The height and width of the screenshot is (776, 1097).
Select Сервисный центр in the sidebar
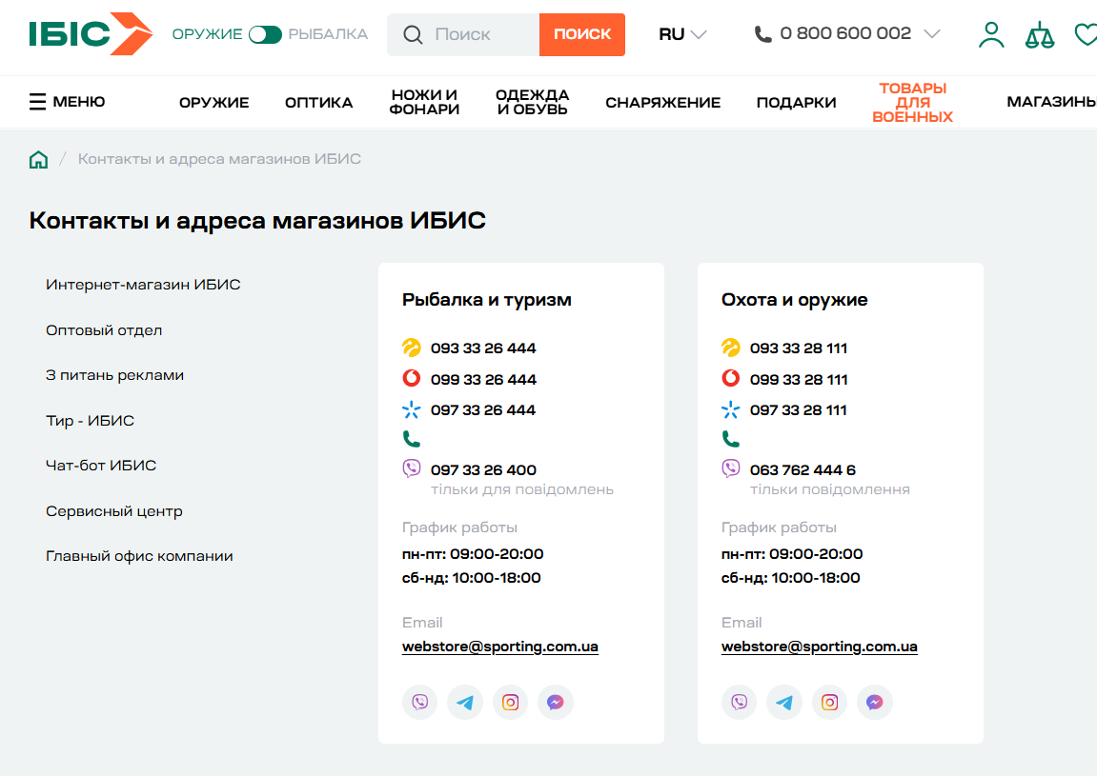(x=114, y=511)
